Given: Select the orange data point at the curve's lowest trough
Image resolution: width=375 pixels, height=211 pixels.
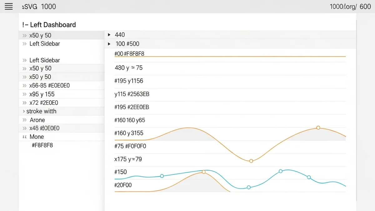Looking at the screenshot, I should pos(251,161).
